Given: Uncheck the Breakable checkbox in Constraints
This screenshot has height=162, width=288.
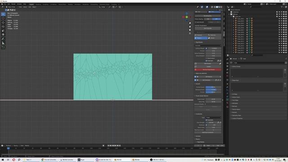Looking at the screenshot, I should [x=207, y=120].
